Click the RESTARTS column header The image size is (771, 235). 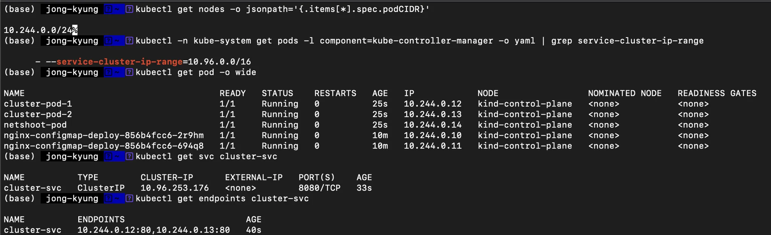[335, 93]
